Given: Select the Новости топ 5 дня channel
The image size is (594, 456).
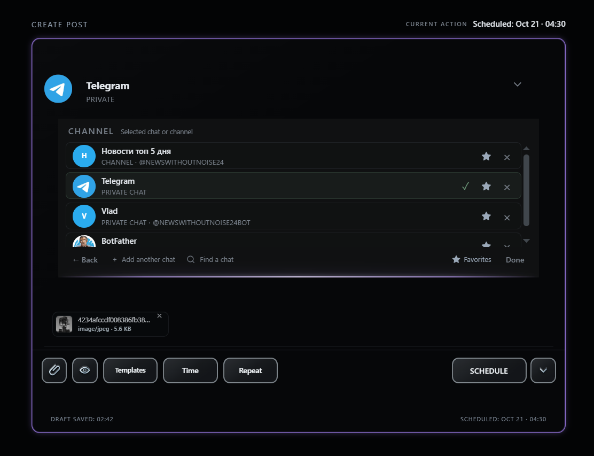Looking at the screenshot, I should tap(293, 156).
